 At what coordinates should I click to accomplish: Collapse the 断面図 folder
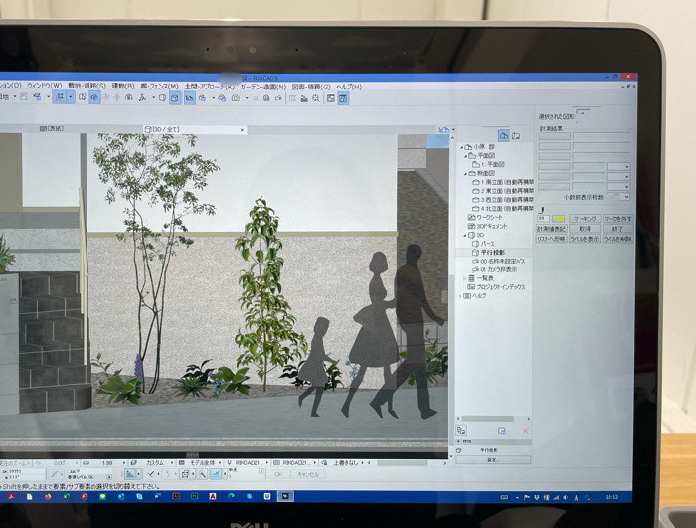465,173
